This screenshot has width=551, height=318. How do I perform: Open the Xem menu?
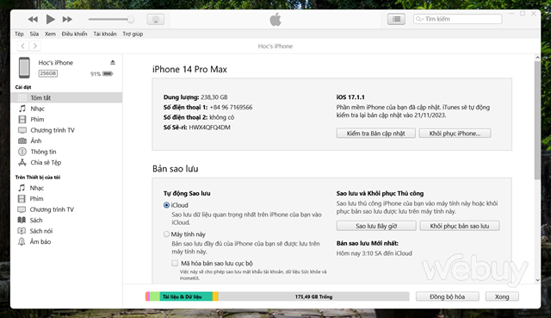[x=50, y=34]
